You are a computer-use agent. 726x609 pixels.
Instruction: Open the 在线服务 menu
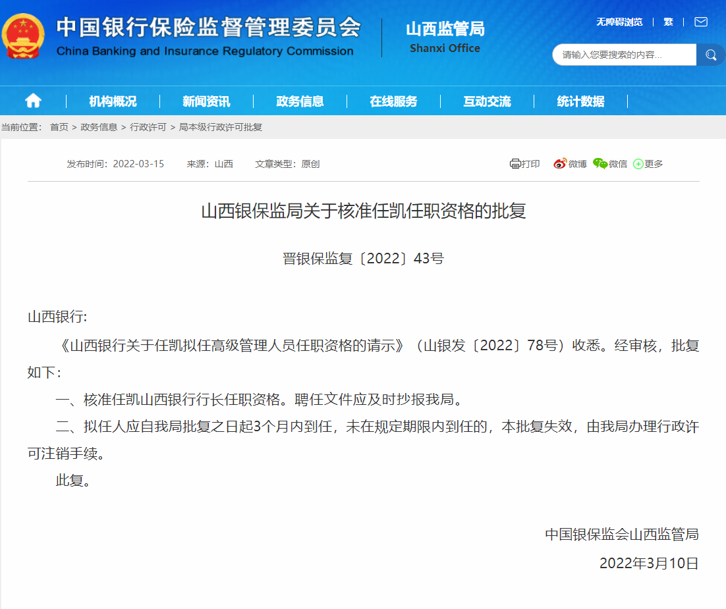(393, 101)
